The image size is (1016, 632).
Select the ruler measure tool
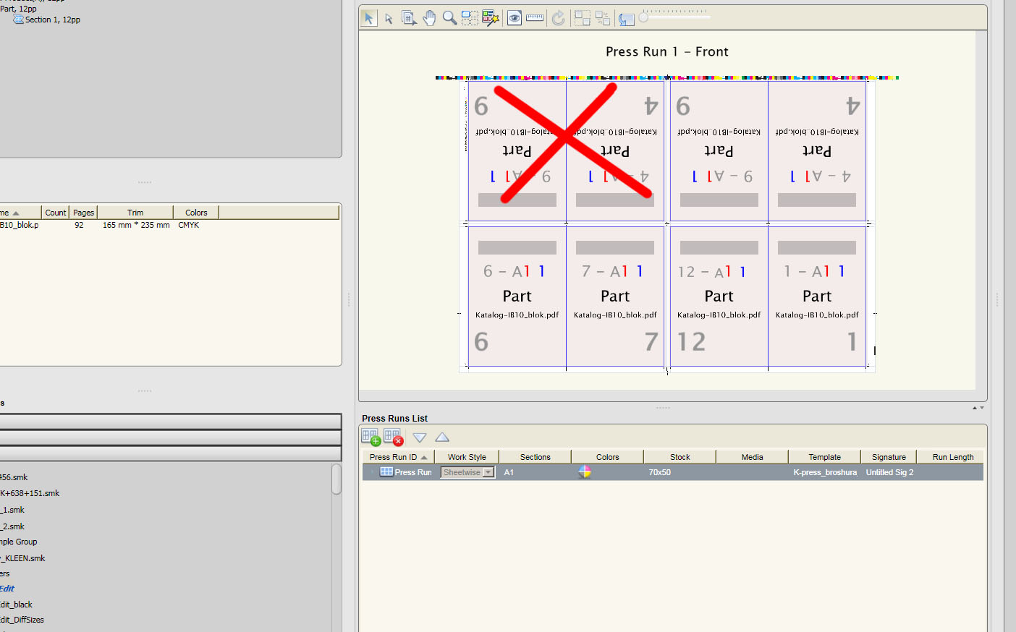[x=535, y=18]
